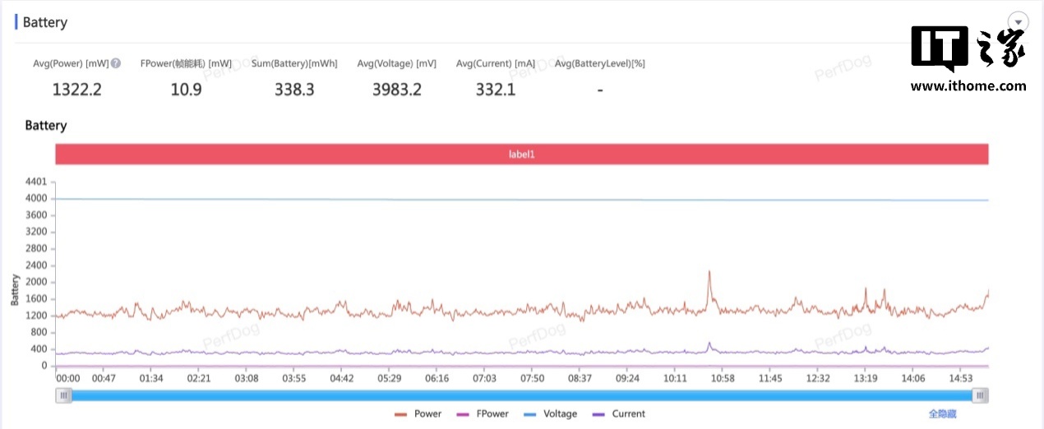Click the help icon beside Avg(Power)
1044x429 pixels.
click(116, 64)
